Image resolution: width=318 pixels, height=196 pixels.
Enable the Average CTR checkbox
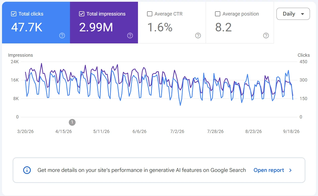tap(150, 14)
